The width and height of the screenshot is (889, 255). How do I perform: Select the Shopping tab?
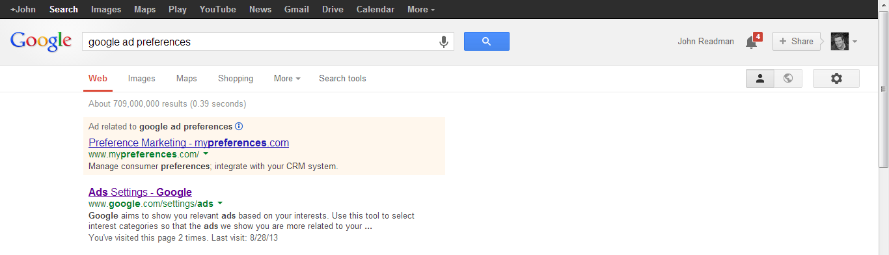point(236,78)
